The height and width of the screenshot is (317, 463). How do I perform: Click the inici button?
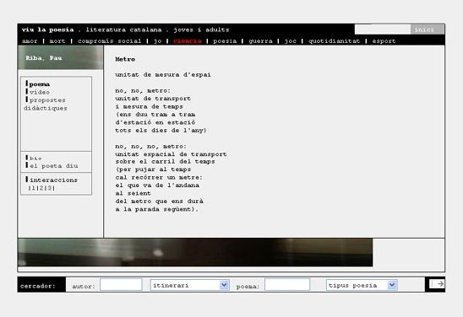427,30
